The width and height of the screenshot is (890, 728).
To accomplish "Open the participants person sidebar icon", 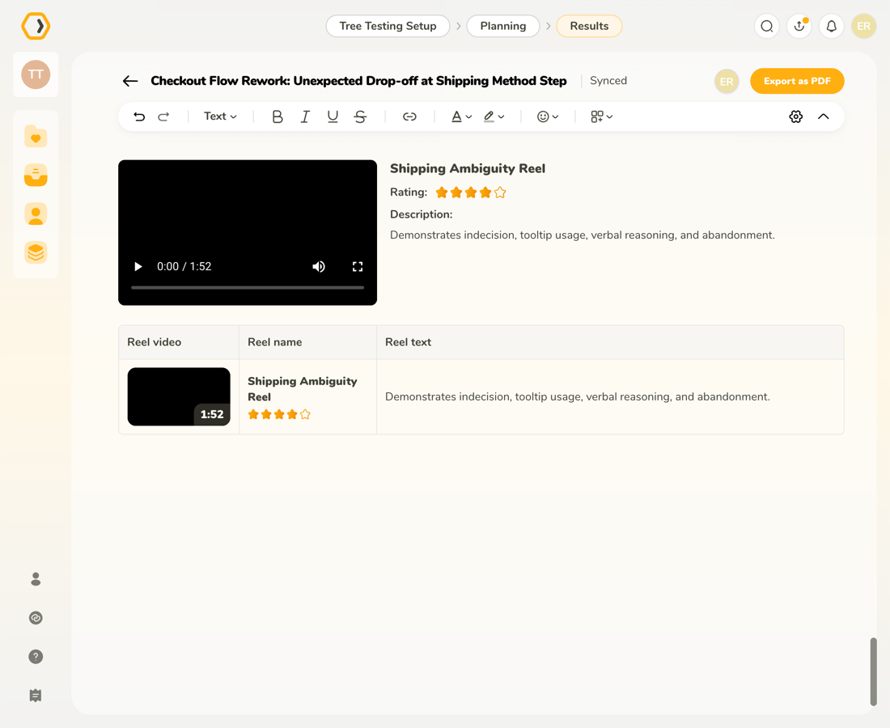I will (x=36, y=214).
